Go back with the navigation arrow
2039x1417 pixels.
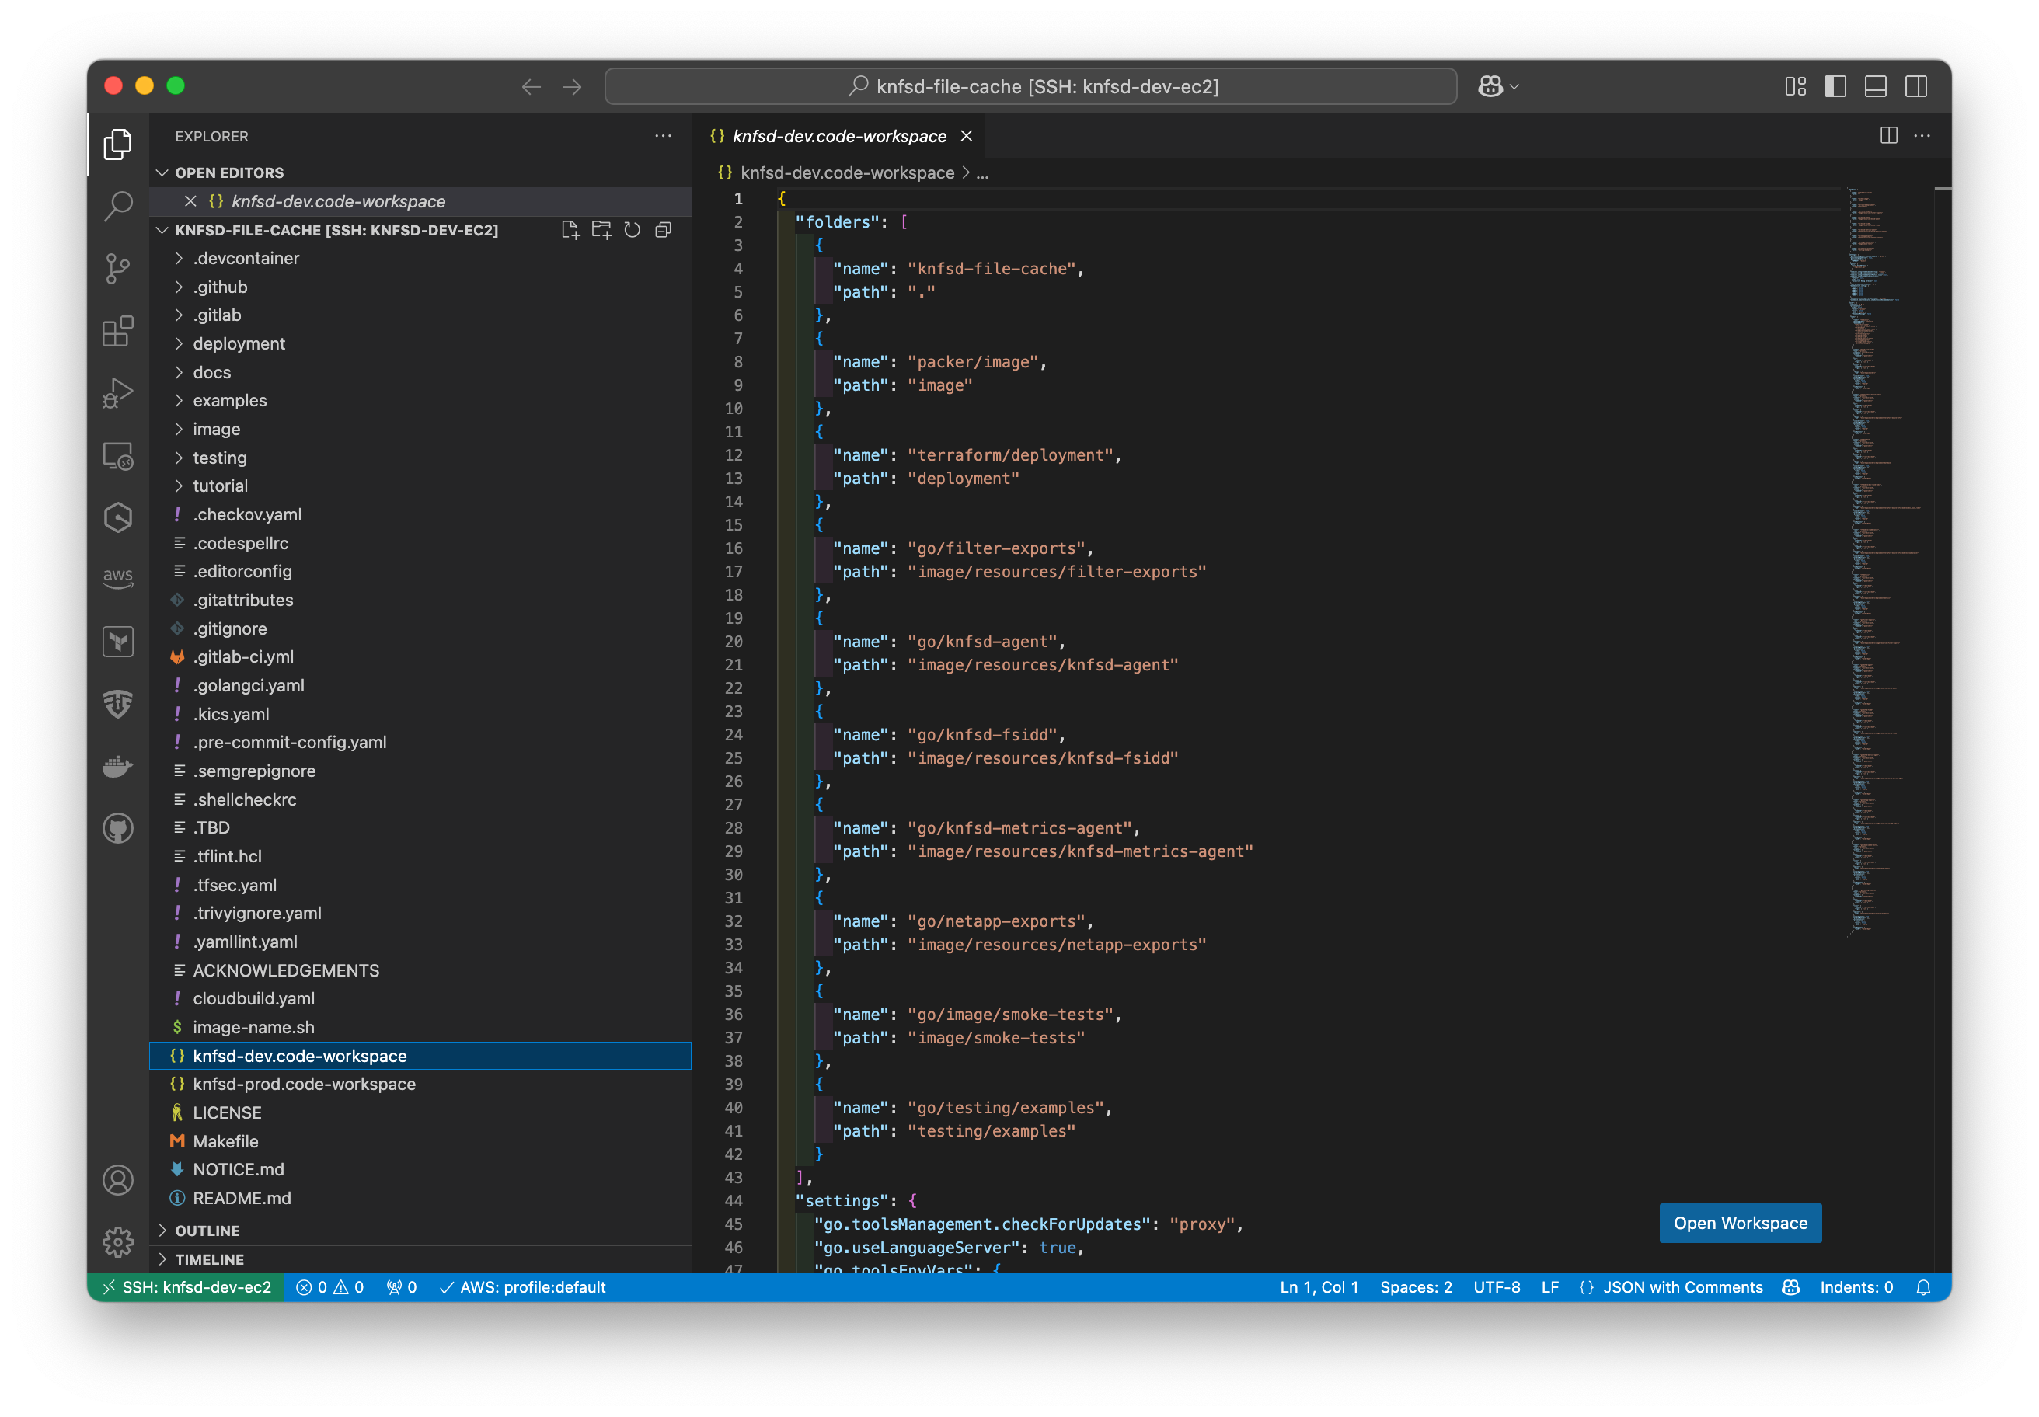[531, 86]
